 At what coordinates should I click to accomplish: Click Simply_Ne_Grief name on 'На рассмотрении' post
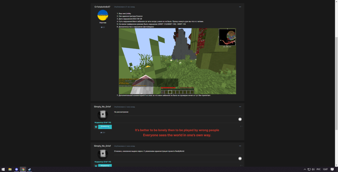pyautogui.click(x=102, y=107)
